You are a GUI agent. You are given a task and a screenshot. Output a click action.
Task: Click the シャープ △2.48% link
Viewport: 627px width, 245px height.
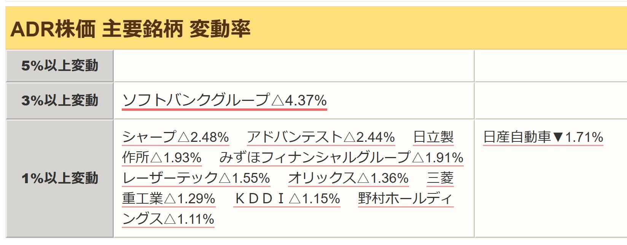pos(176,137)
